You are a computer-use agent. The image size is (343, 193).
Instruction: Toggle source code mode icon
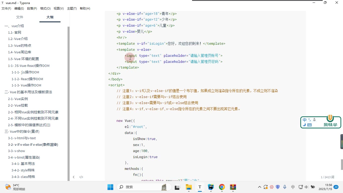coord(81,177)
